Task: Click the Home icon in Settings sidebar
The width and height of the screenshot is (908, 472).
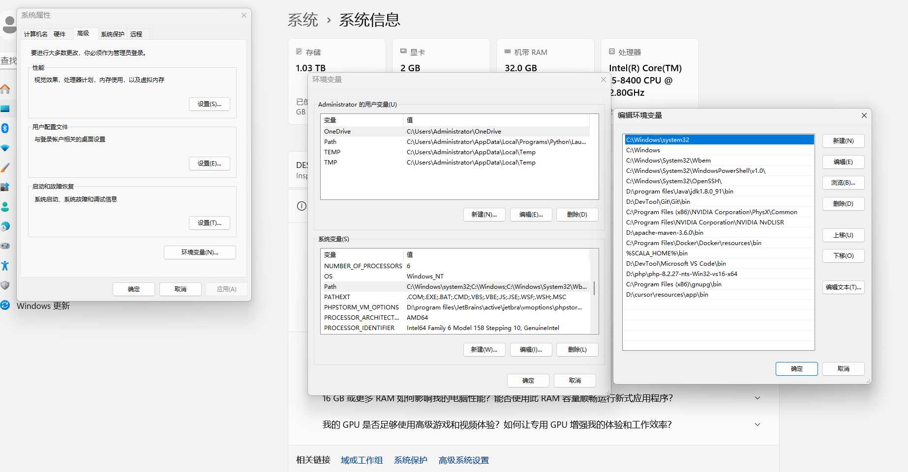Action: point(5,89)
